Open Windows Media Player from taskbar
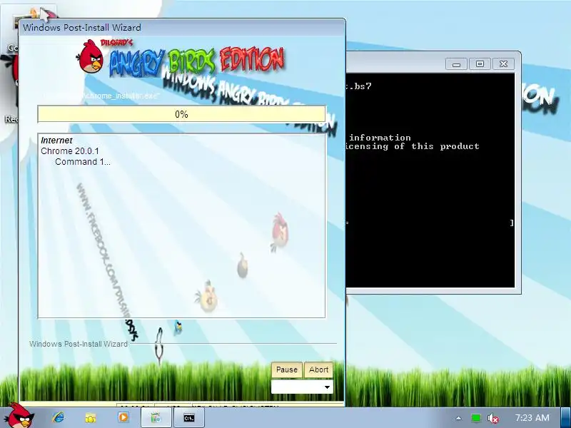The image size is (571, 428). click(123, 417)
